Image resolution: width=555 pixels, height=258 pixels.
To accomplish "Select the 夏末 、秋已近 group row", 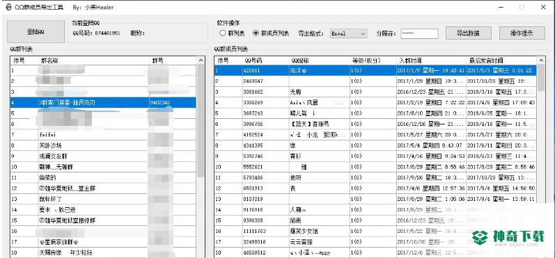I will click(102, 210).
